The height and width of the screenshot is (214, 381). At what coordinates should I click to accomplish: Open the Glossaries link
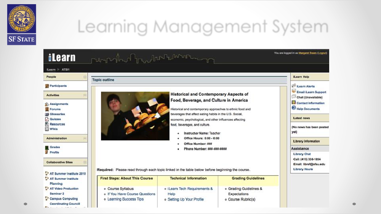coord(58,114)
